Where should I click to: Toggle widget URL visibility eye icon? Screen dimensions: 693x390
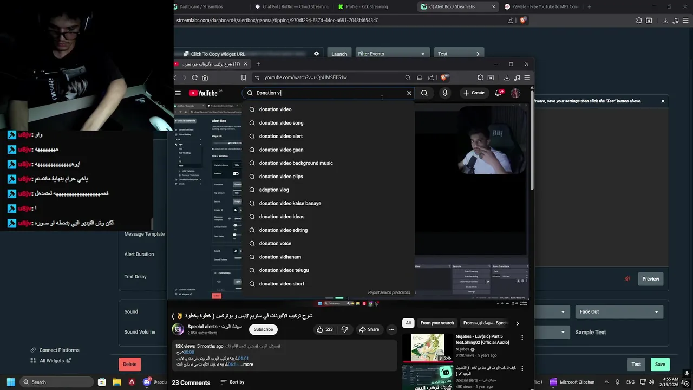tap(316, 54)
